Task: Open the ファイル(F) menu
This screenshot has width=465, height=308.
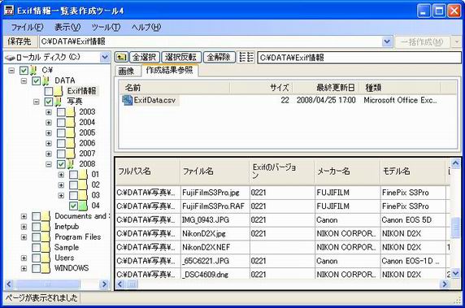Action: pyautogui.click(x=27, y=28)
